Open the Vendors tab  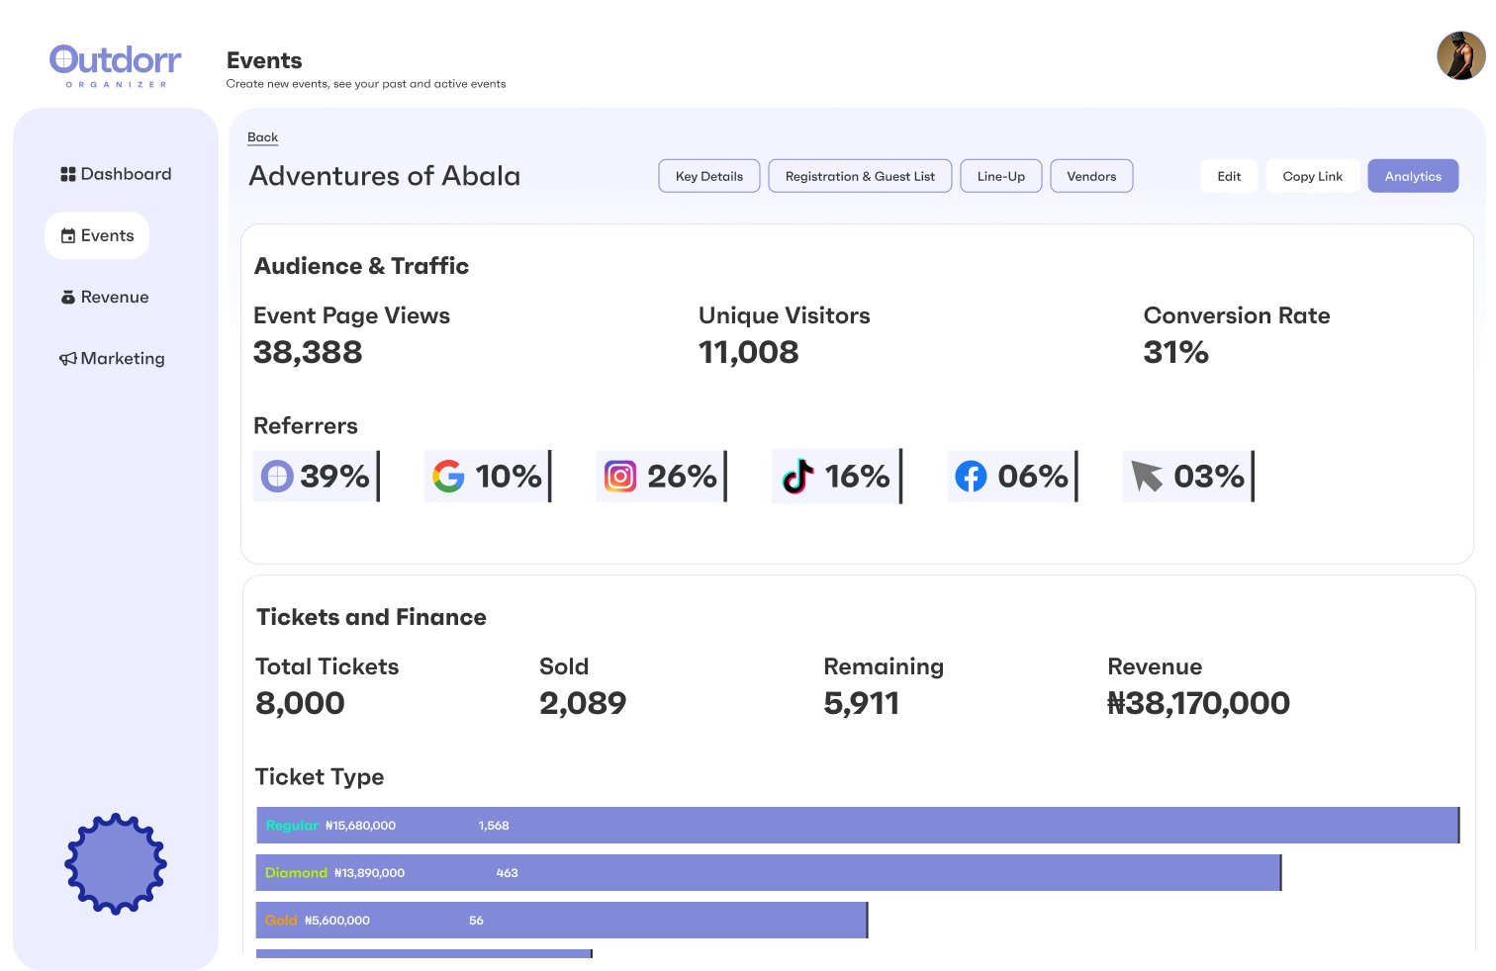1091,176
